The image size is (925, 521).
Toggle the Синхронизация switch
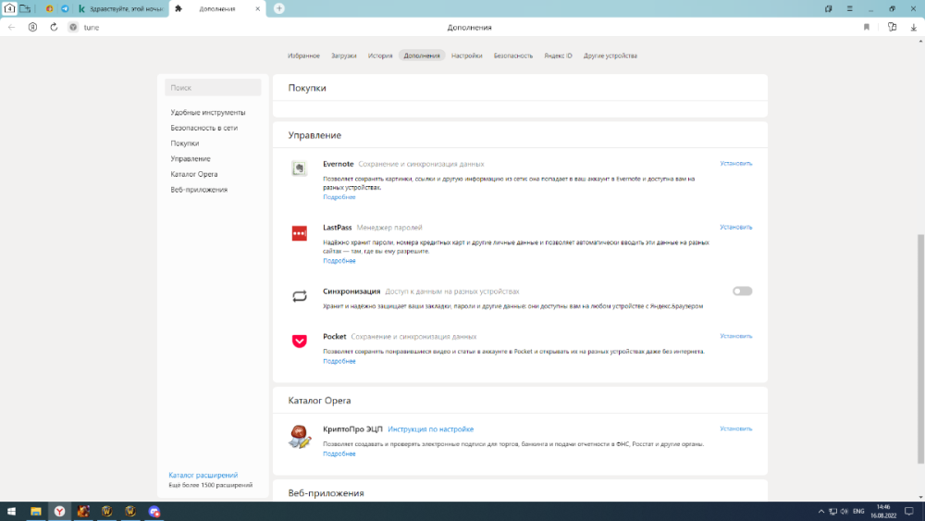[742, 291]
